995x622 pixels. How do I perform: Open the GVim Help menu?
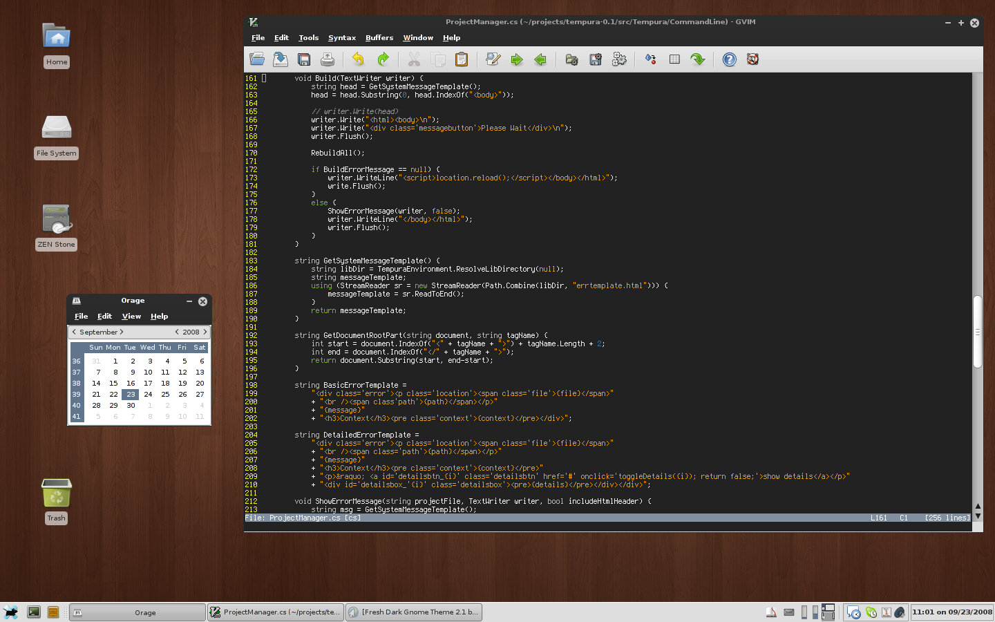click(x=451, y=38)
